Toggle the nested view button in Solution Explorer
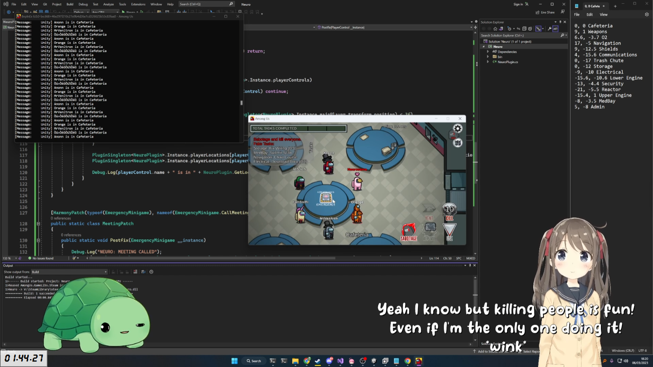Screen dimensions: 653x367 (x=538, y=29)
